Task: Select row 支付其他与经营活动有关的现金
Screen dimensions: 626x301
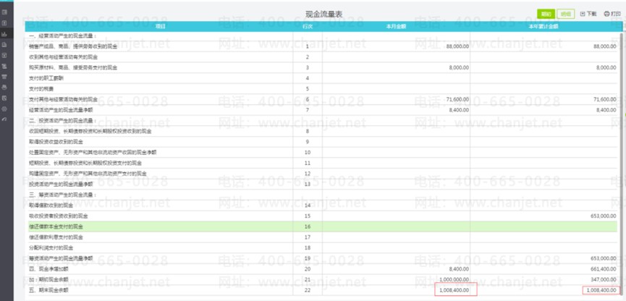Action: click(321, 99)
